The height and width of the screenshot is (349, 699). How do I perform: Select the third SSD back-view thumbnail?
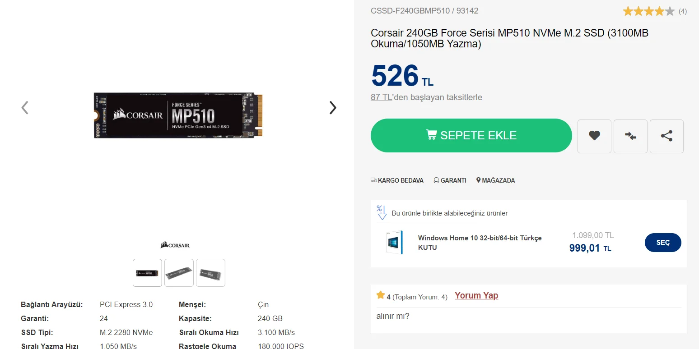(210, 272)
